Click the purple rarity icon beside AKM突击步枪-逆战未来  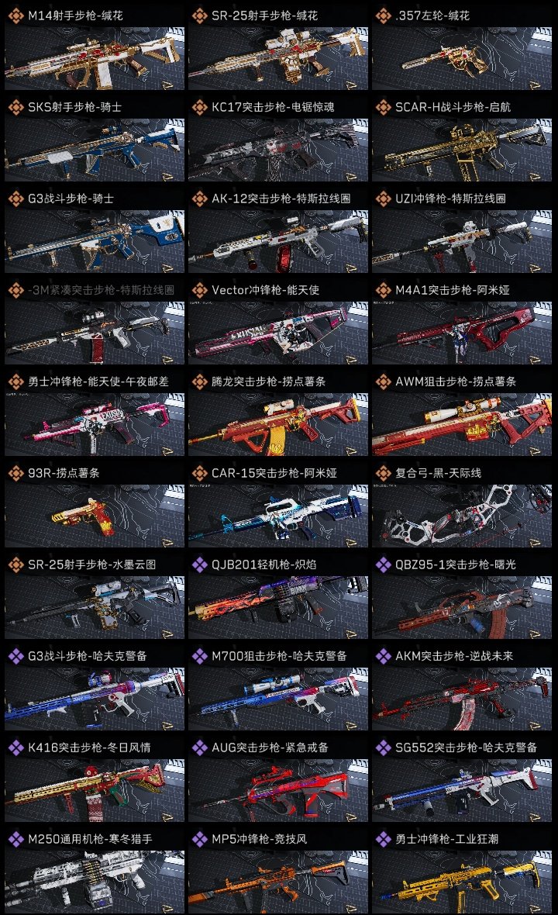pos(383,656)
